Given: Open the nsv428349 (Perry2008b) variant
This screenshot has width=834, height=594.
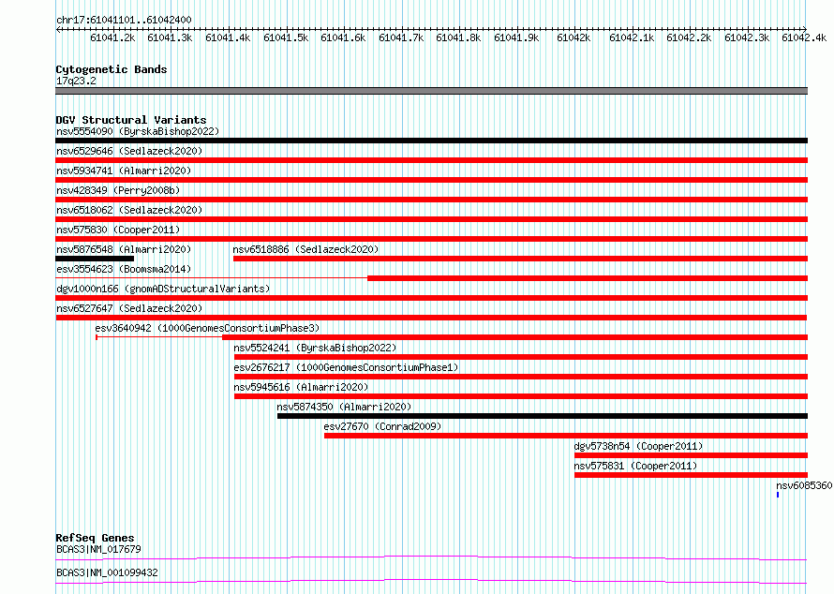Looking at the screenshot, I should click(x=118, y=190).
